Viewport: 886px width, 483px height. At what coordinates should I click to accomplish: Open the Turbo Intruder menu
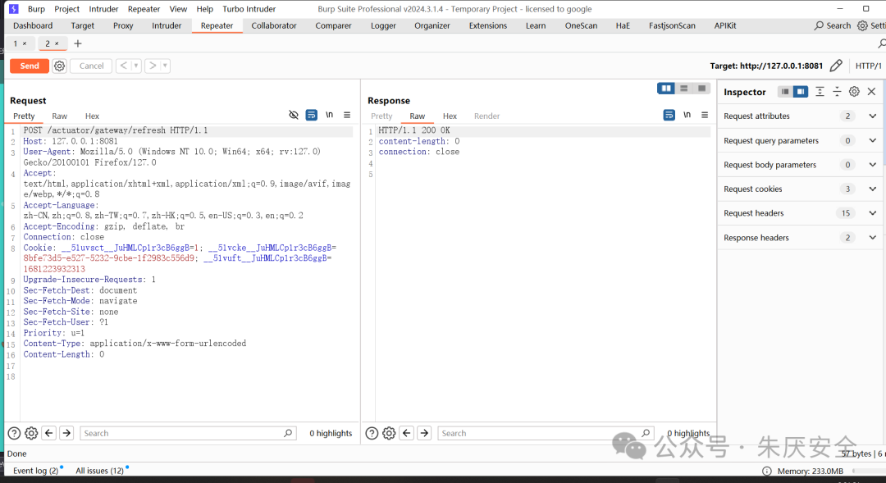tap(249, 9)
